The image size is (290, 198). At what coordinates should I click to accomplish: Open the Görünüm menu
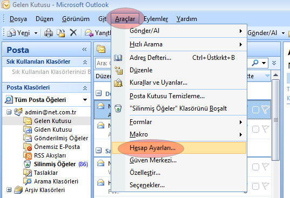pos(76,19)
